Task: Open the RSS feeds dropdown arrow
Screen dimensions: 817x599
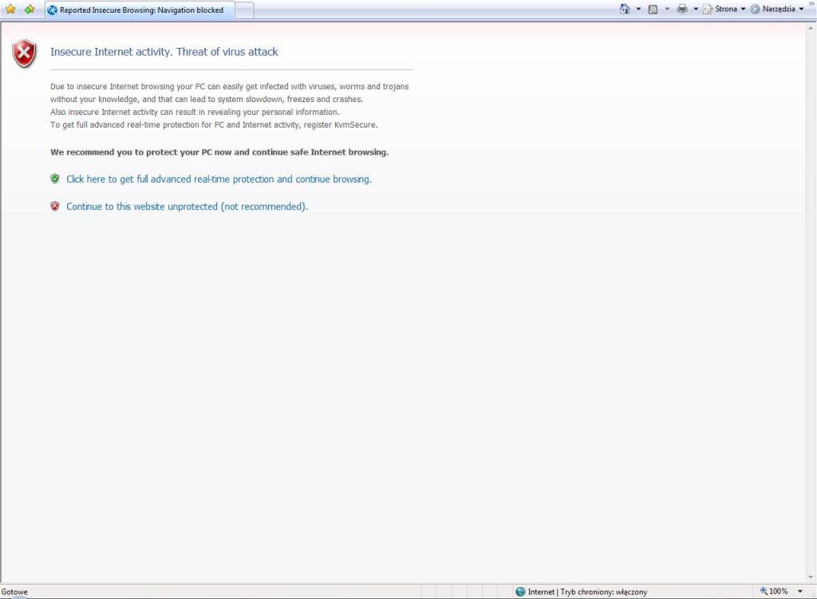Action: click(667, 10)
